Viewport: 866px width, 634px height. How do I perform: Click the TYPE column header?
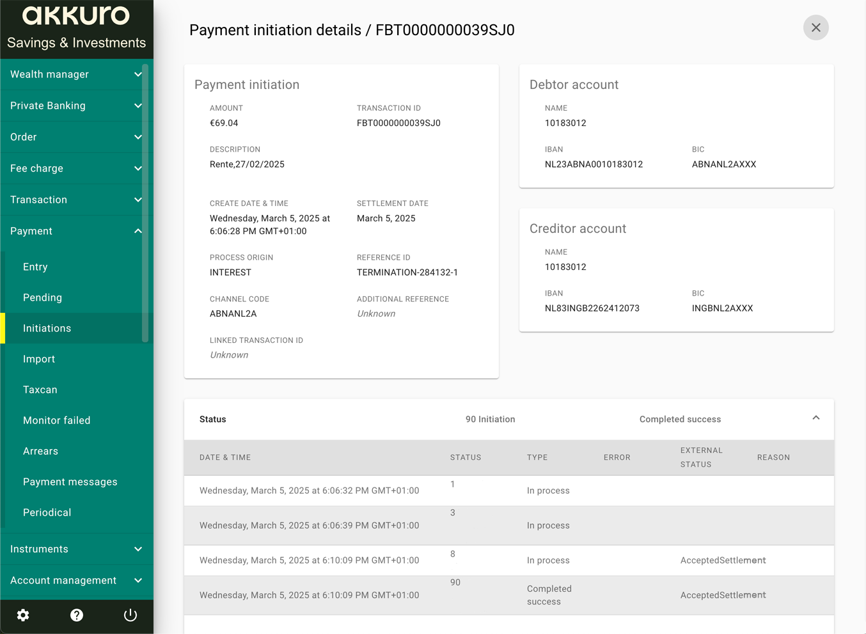[x=537, y=457]
